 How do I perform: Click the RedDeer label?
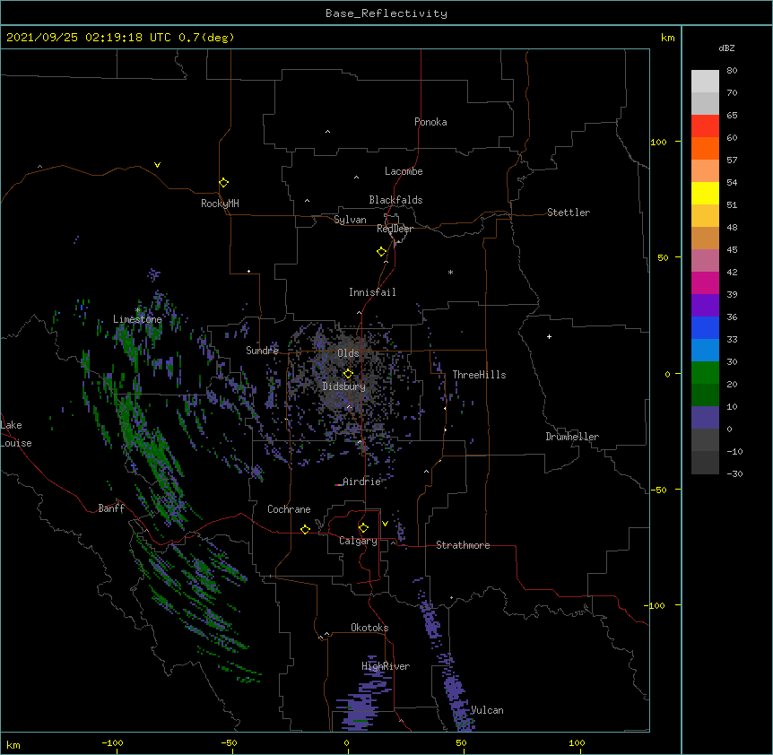395,229
